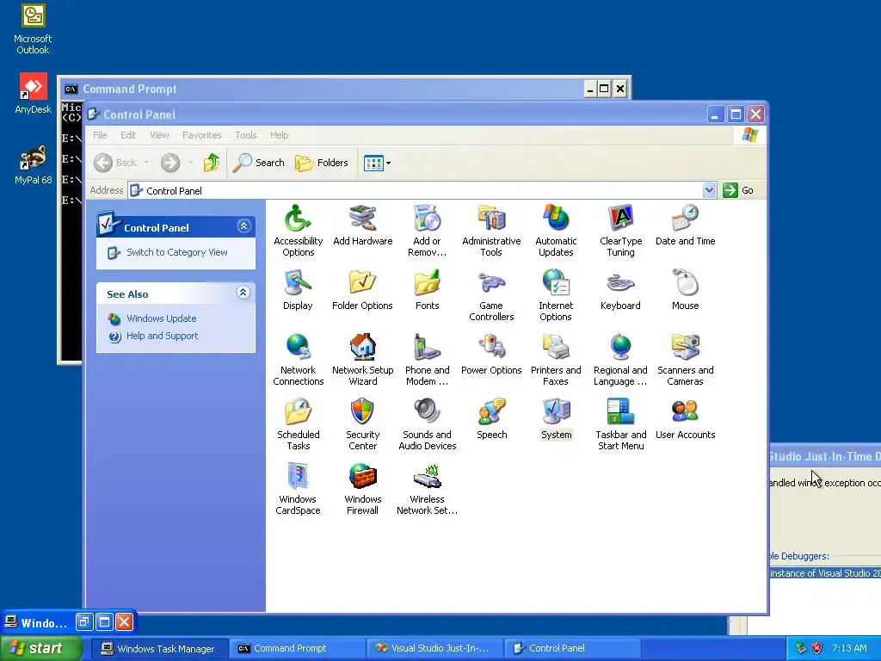Open Printers and Faxes
Screen dimensions: 881x661
coord(556,360)
